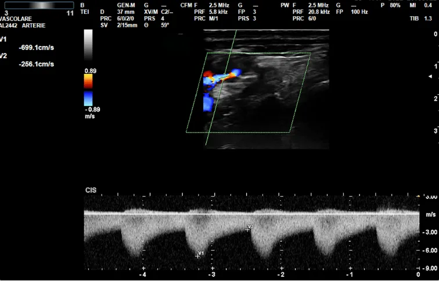Select the GEN-M frequency setting

126,5
